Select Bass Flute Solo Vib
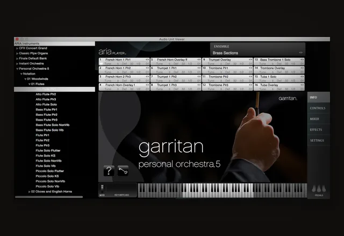The width and height of the screenshot is (344, 236). click(49, 130)
